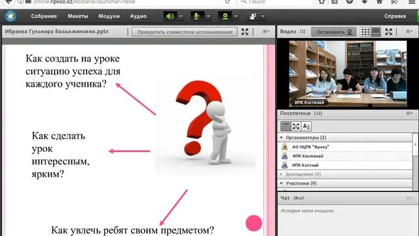Image resolution: width=419 pixels, height=236 pixels.
Task: Click the raise hand status icon
Action: [253, 16]
